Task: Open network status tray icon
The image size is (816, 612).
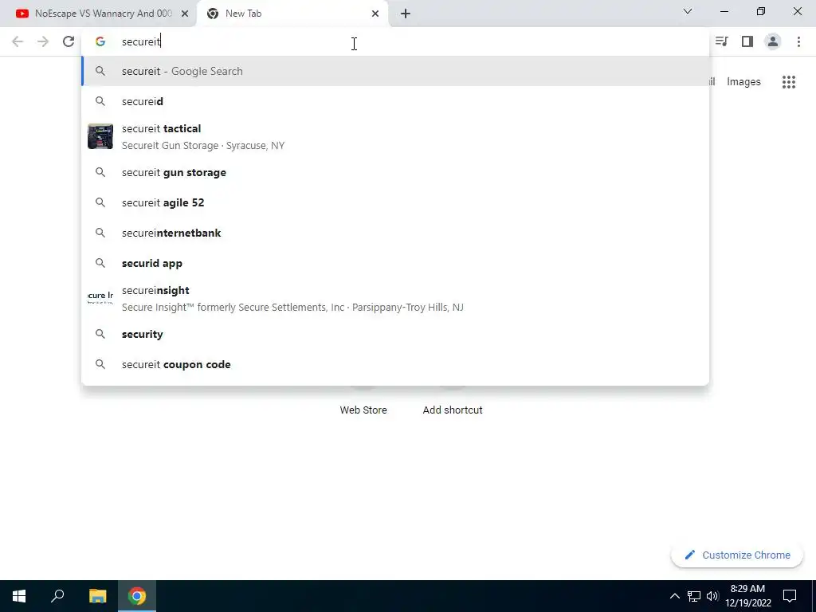Action: pyautogui.click(x=694, y=596)
